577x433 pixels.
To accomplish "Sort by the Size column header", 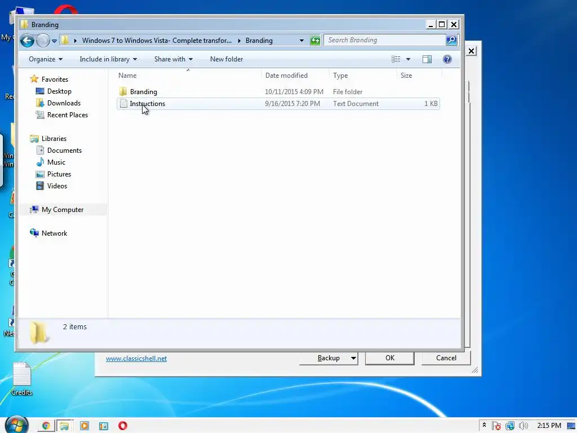I will coord(419,76).
